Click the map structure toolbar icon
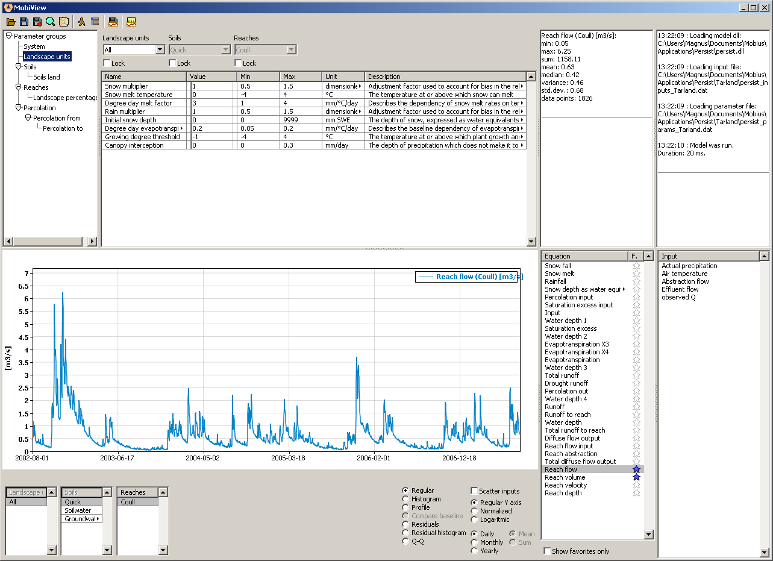 tap(64, 22)
